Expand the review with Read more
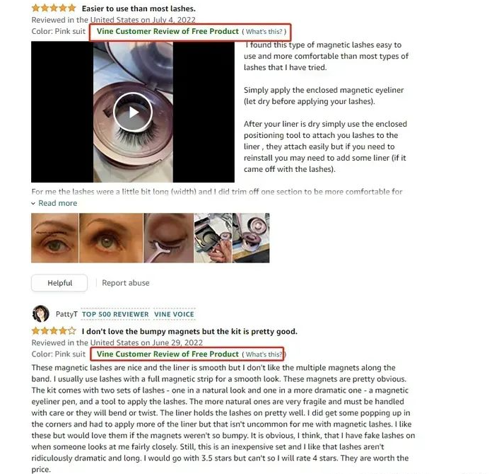The width and height of the screenshot is (499, 474). click(x=57, y=203)
